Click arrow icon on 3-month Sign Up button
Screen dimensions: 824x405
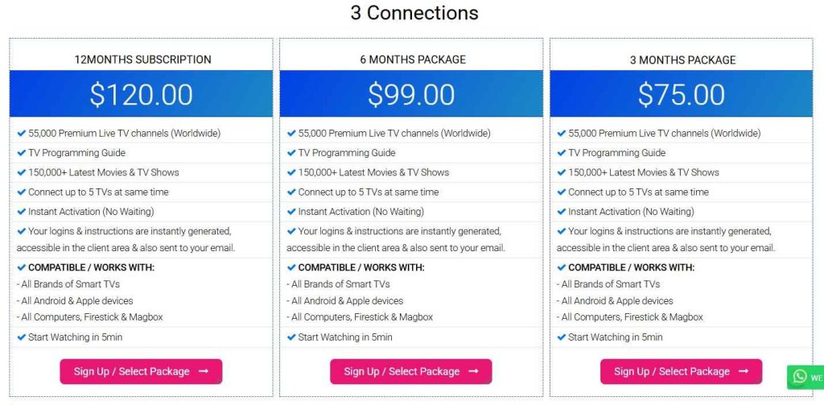point(744,371)
